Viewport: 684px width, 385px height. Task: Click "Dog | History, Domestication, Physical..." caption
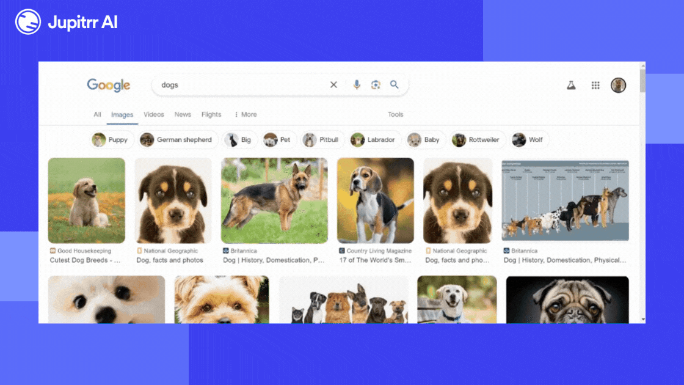click(x=565, y=260)
